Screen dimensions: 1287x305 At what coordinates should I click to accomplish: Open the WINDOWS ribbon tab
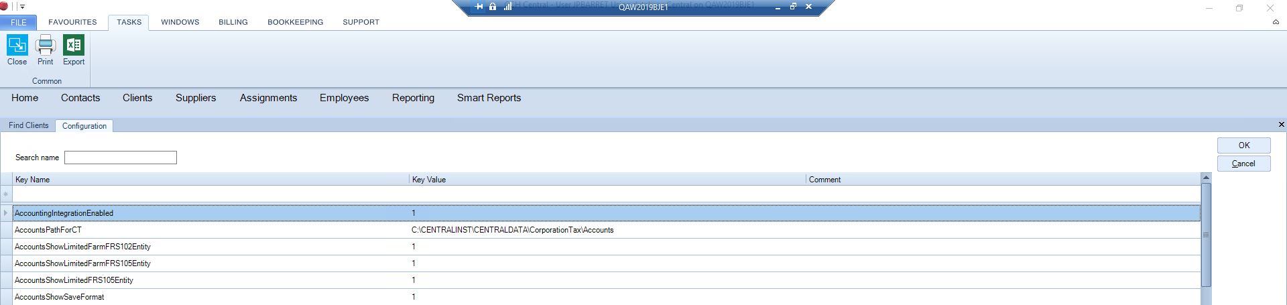(x=180, y=22)
